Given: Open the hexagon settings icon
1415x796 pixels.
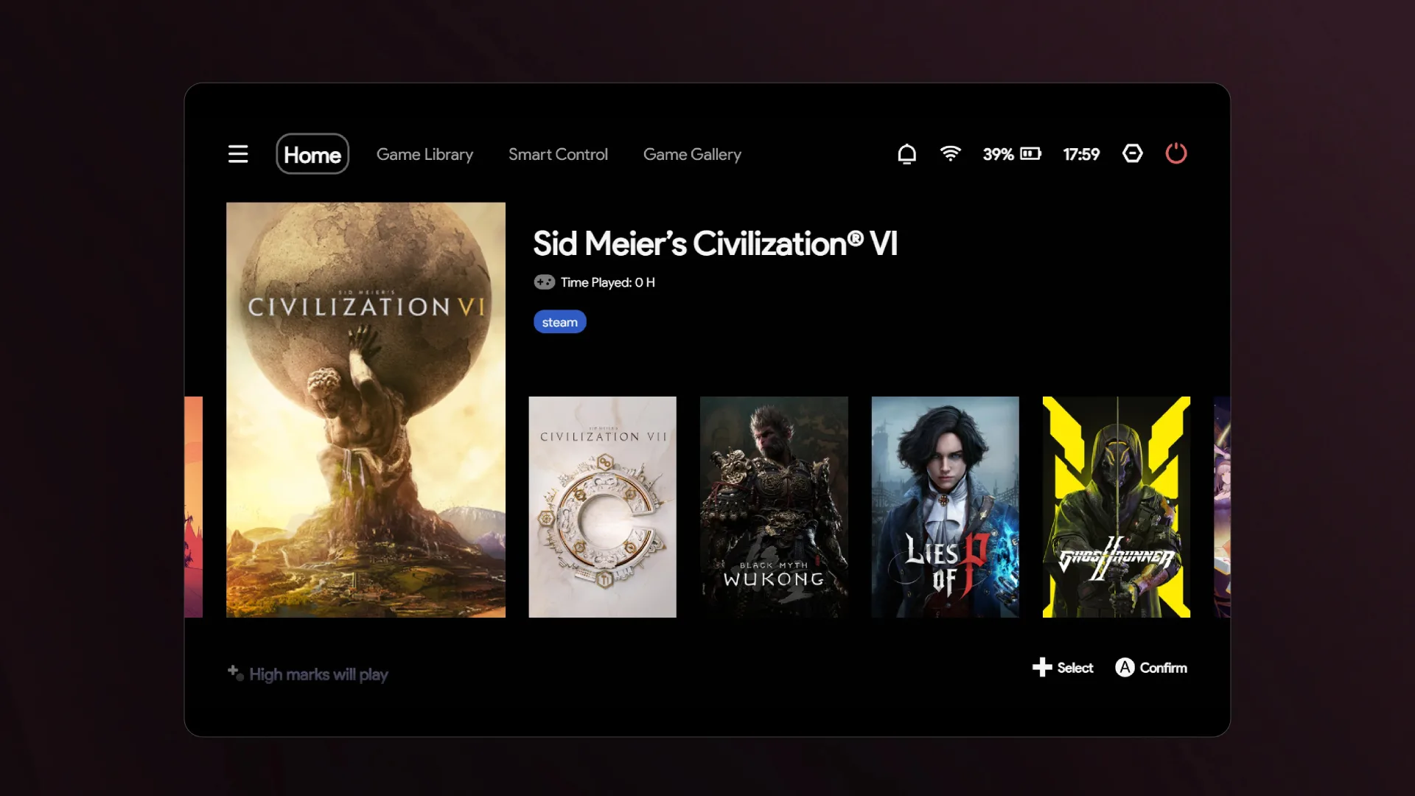Looking at the screenshot, I should (1132, 153).
